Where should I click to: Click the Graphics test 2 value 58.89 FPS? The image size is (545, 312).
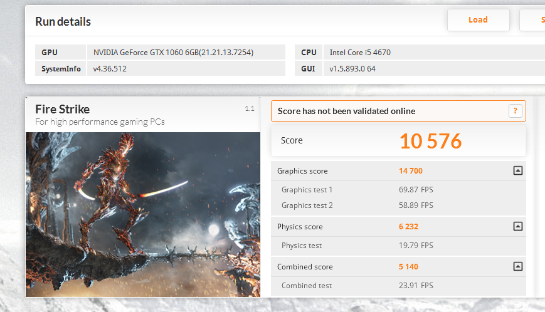click(x=416, y=205)
